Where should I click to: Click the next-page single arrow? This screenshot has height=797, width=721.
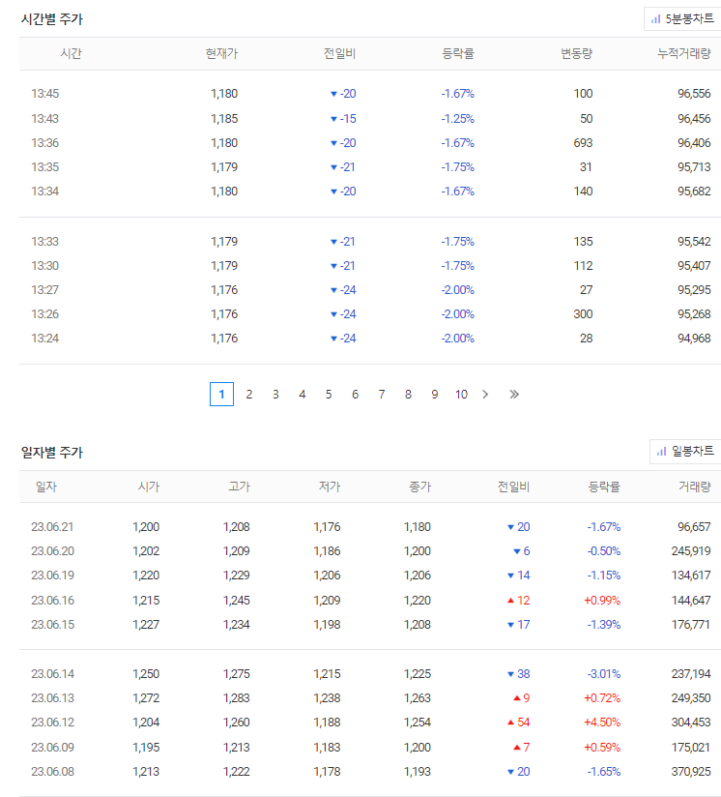485,395
